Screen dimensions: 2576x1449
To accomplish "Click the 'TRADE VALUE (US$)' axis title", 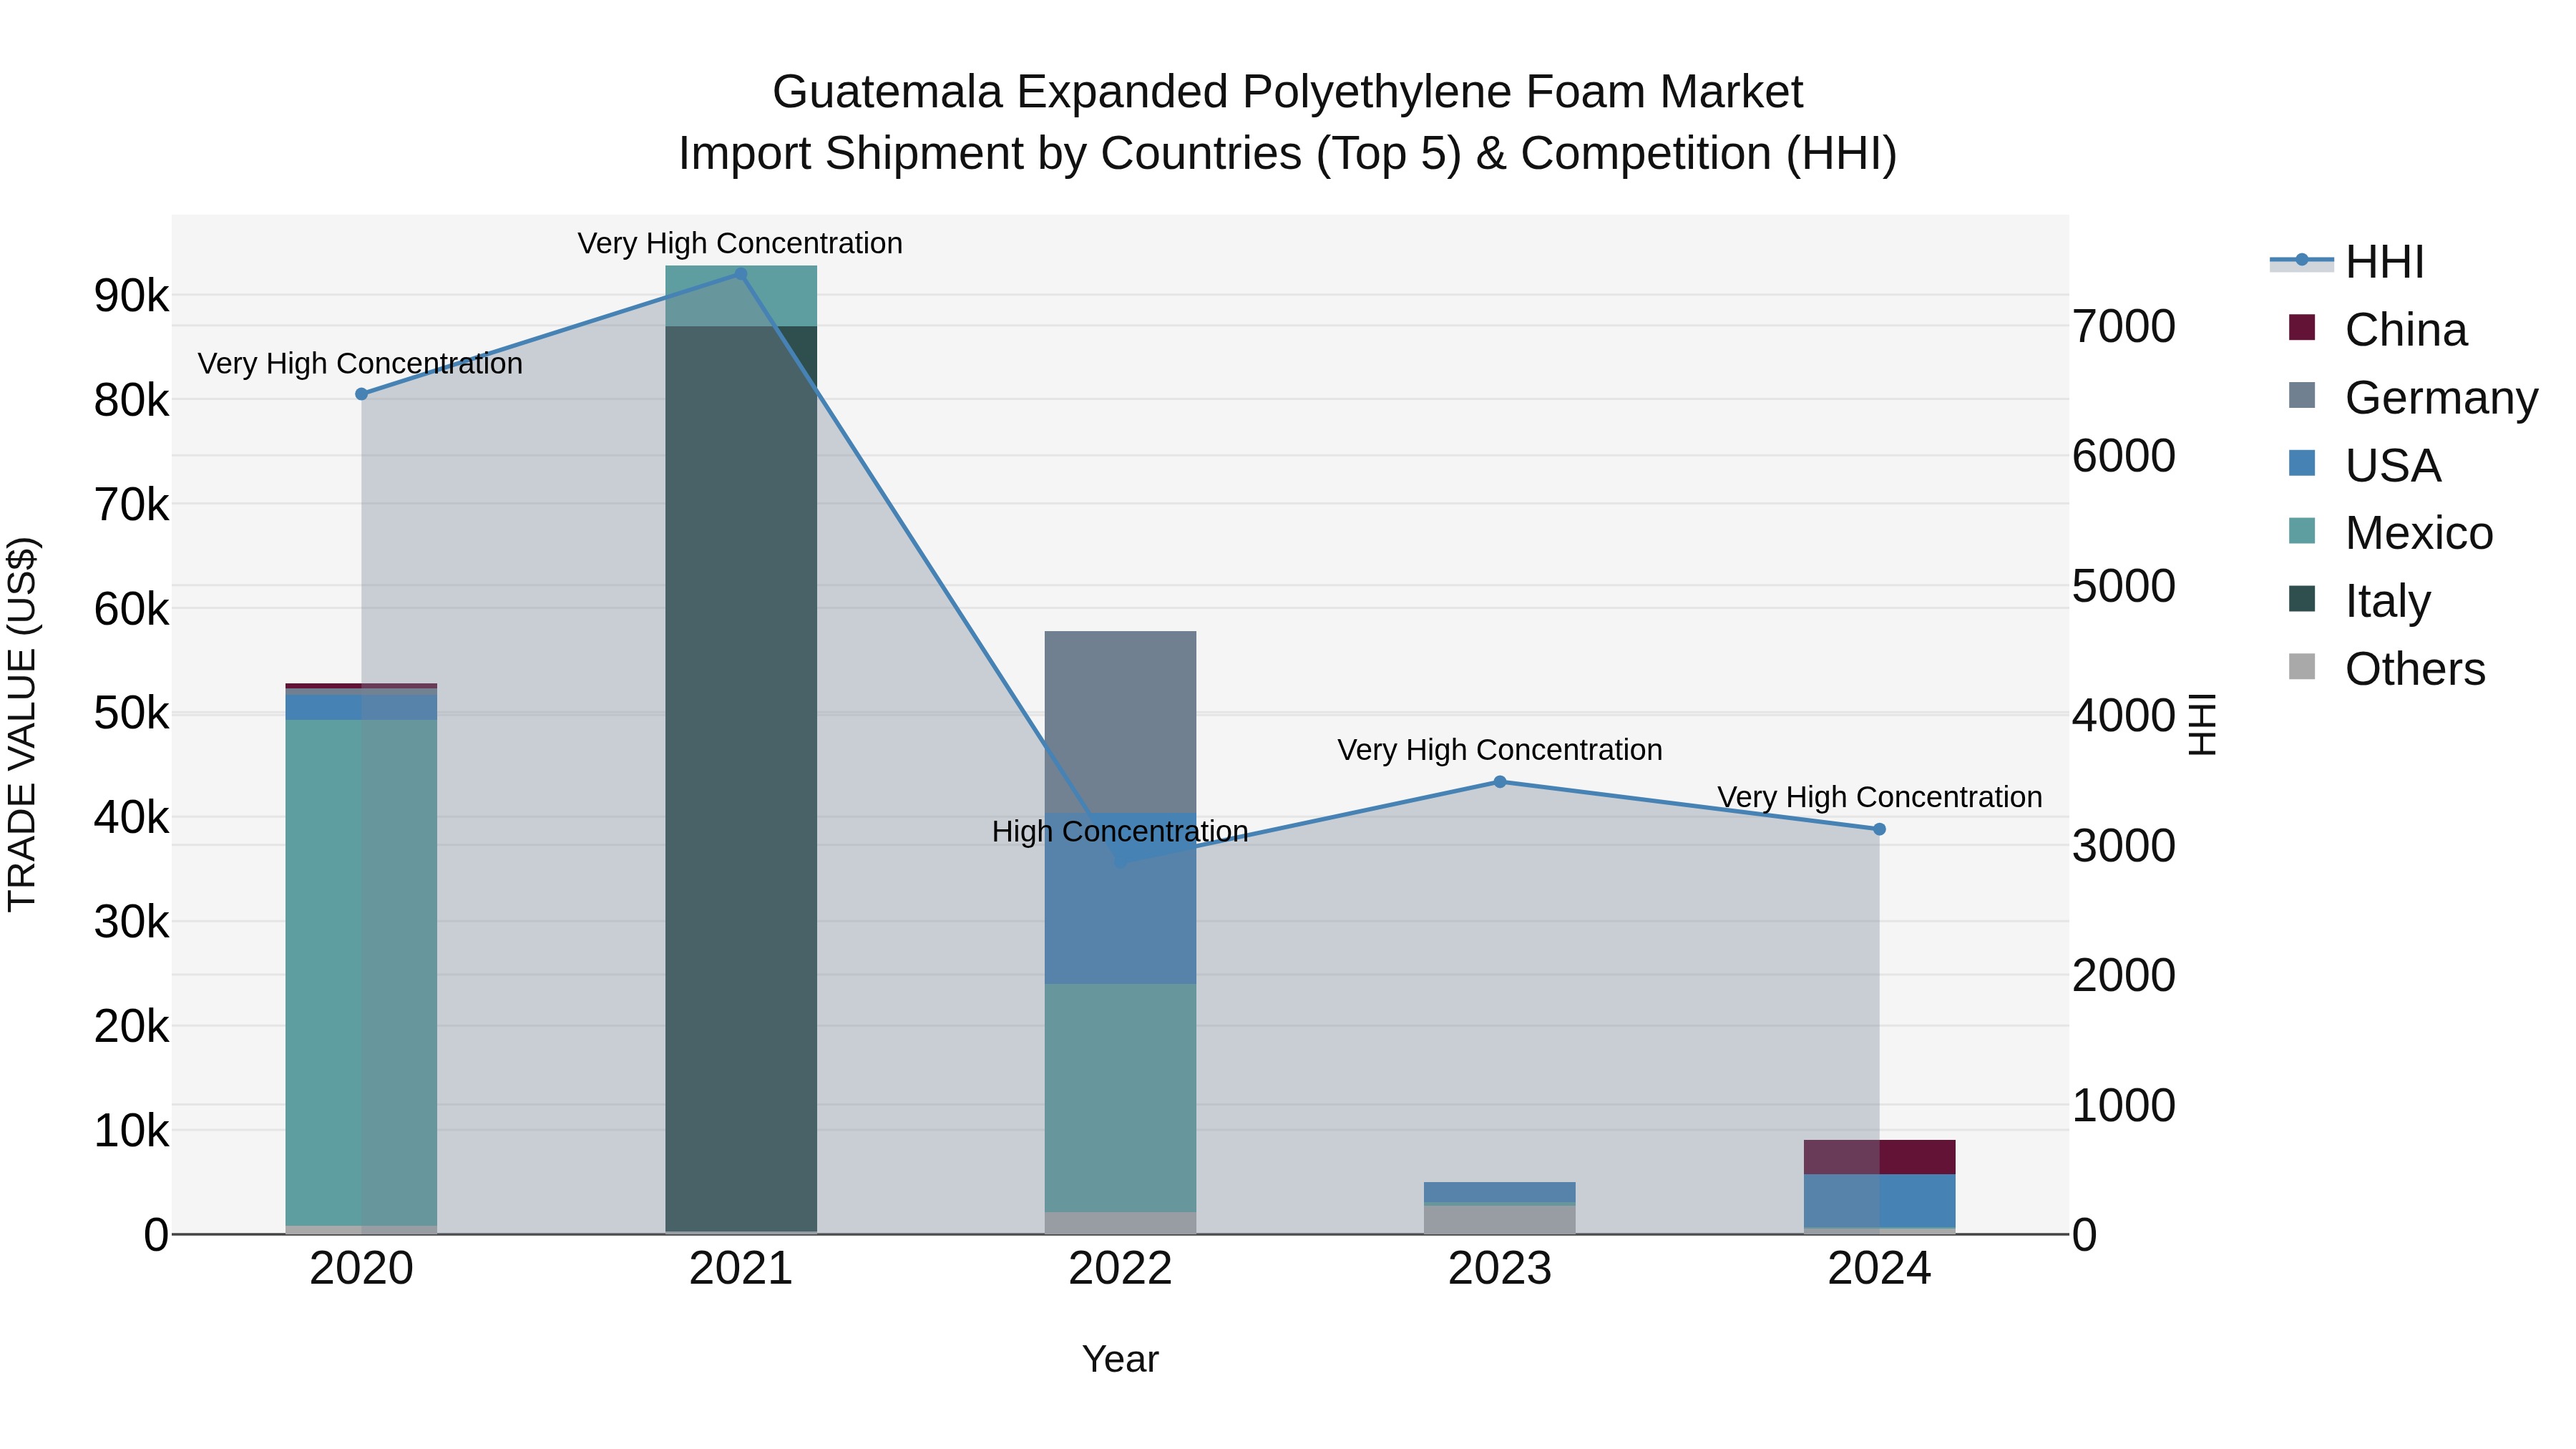I will [22, 724].
